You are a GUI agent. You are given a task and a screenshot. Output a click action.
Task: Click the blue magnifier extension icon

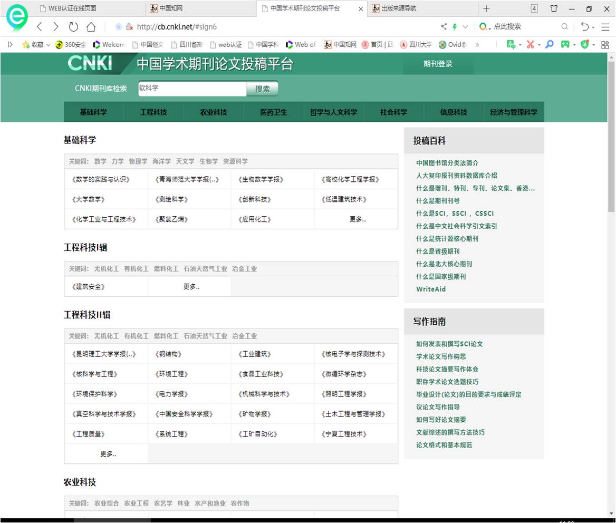click(x=550, y=44)
